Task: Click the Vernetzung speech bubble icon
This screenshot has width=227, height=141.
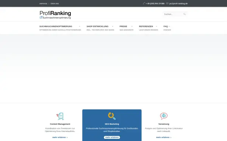Action: click(x=164, y=116)
